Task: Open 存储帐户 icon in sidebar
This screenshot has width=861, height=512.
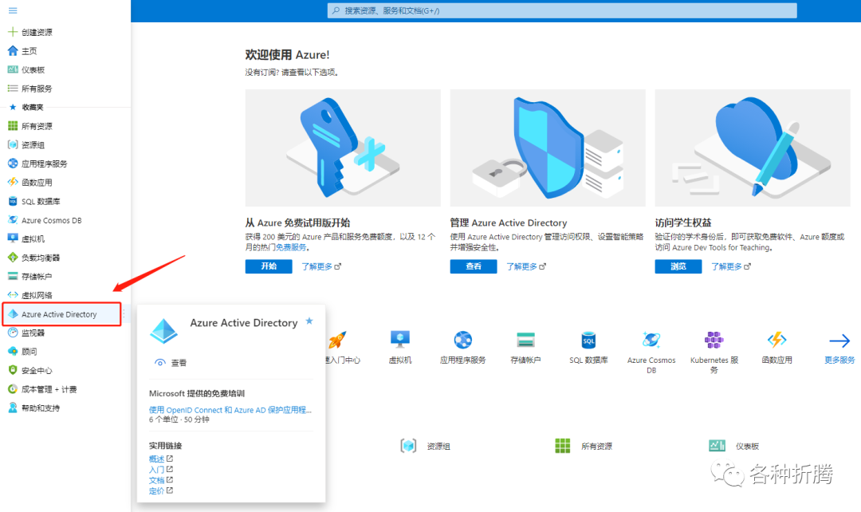Action: pos(13,276)
